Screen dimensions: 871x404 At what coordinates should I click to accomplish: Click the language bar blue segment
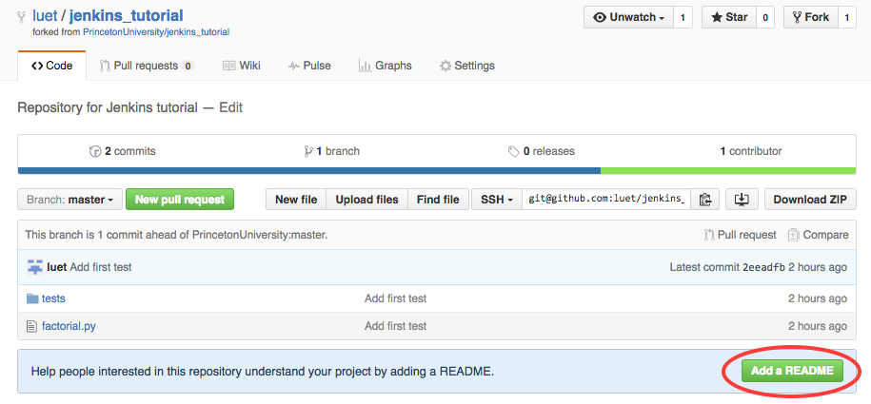point(309,170)
